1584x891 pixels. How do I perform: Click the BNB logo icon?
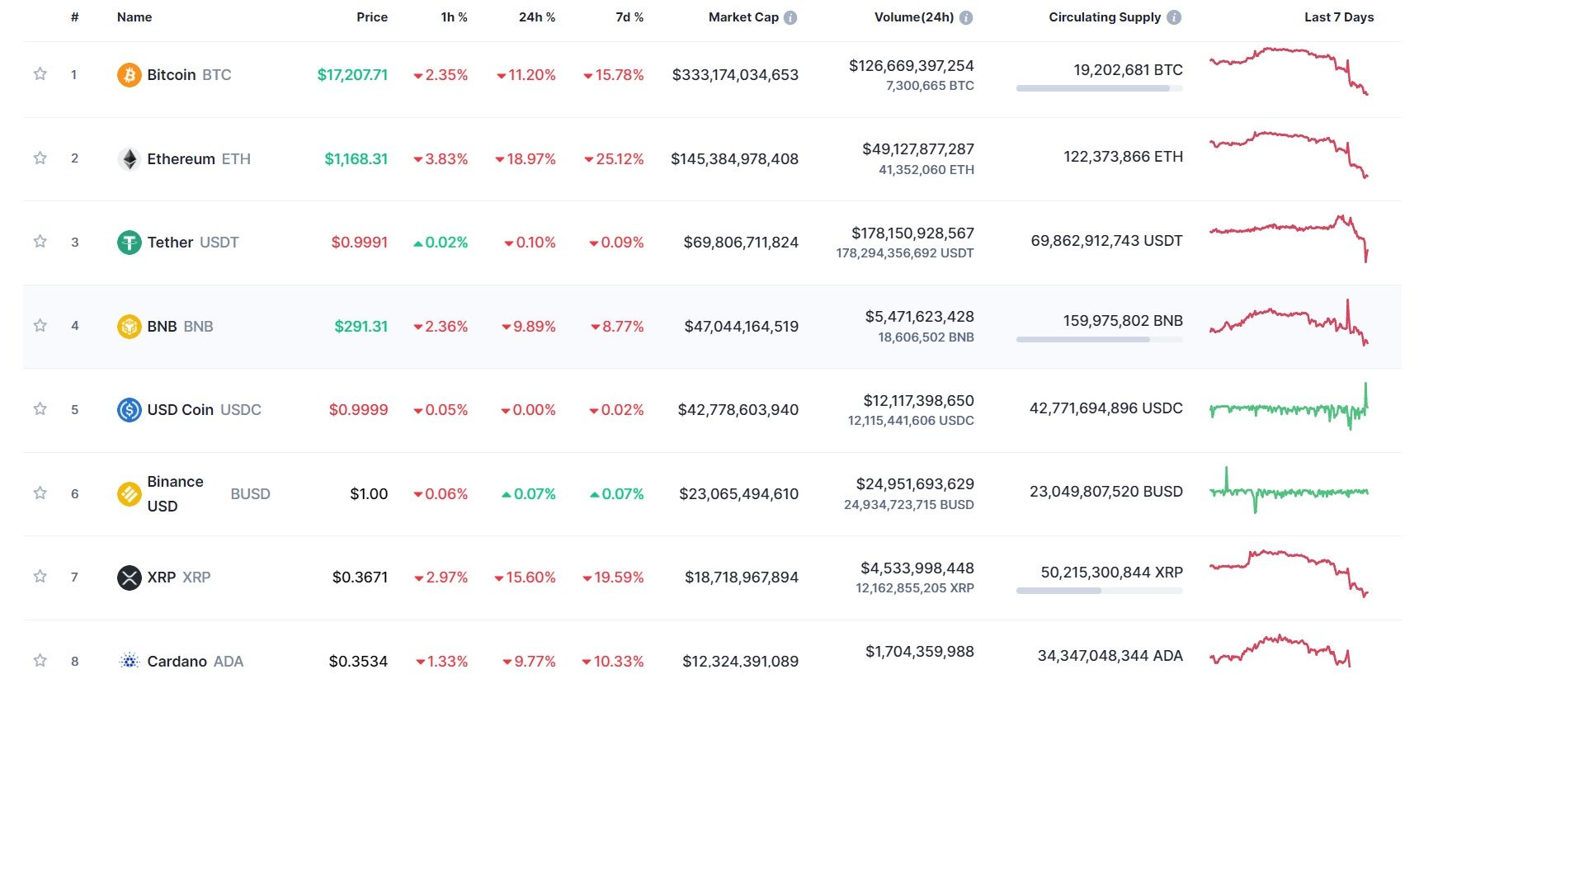pos(129,327)
